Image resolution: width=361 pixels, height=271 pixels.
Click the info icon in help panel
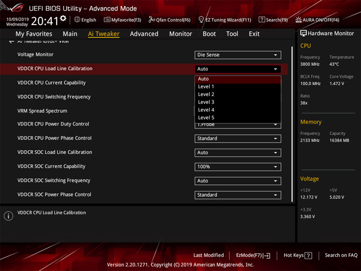point(9,216)
